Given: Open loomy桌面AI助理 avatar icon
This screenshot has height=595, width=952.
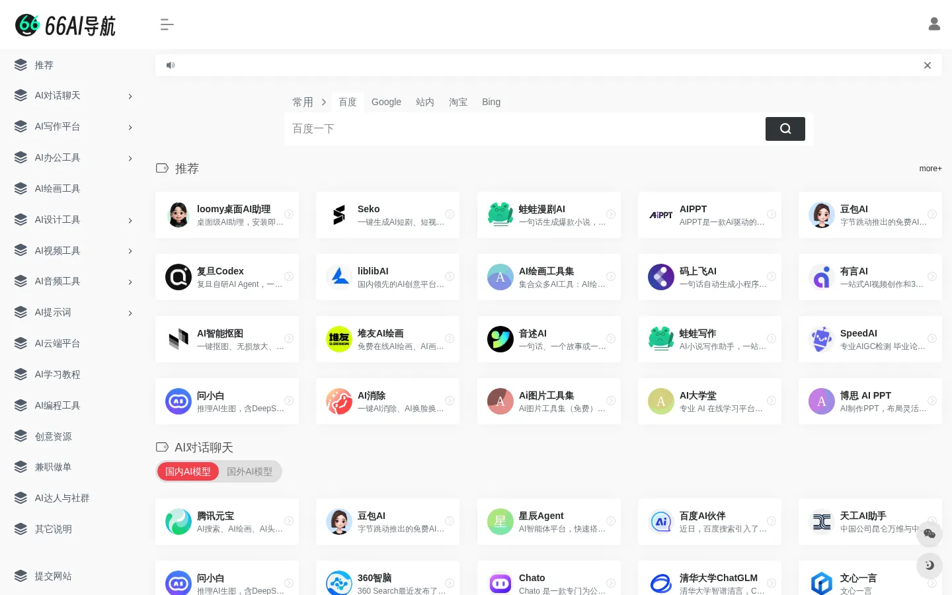Looking at the screenshot, I should 178,215.
